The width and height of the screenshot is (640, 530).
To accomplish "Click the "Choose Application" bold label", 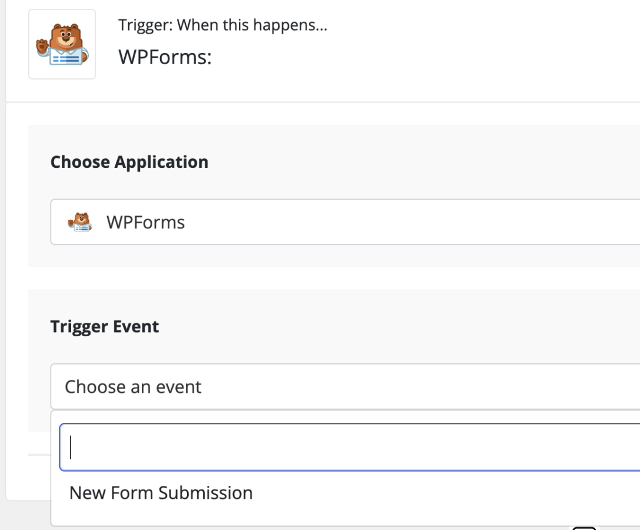I will click(129, 162).
